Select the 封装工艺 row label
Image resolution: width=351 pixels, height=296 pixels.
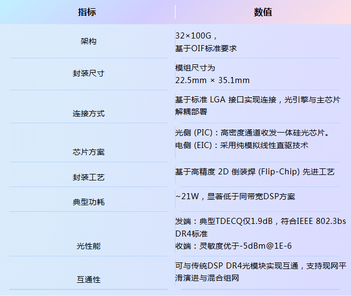click(88, 177)
